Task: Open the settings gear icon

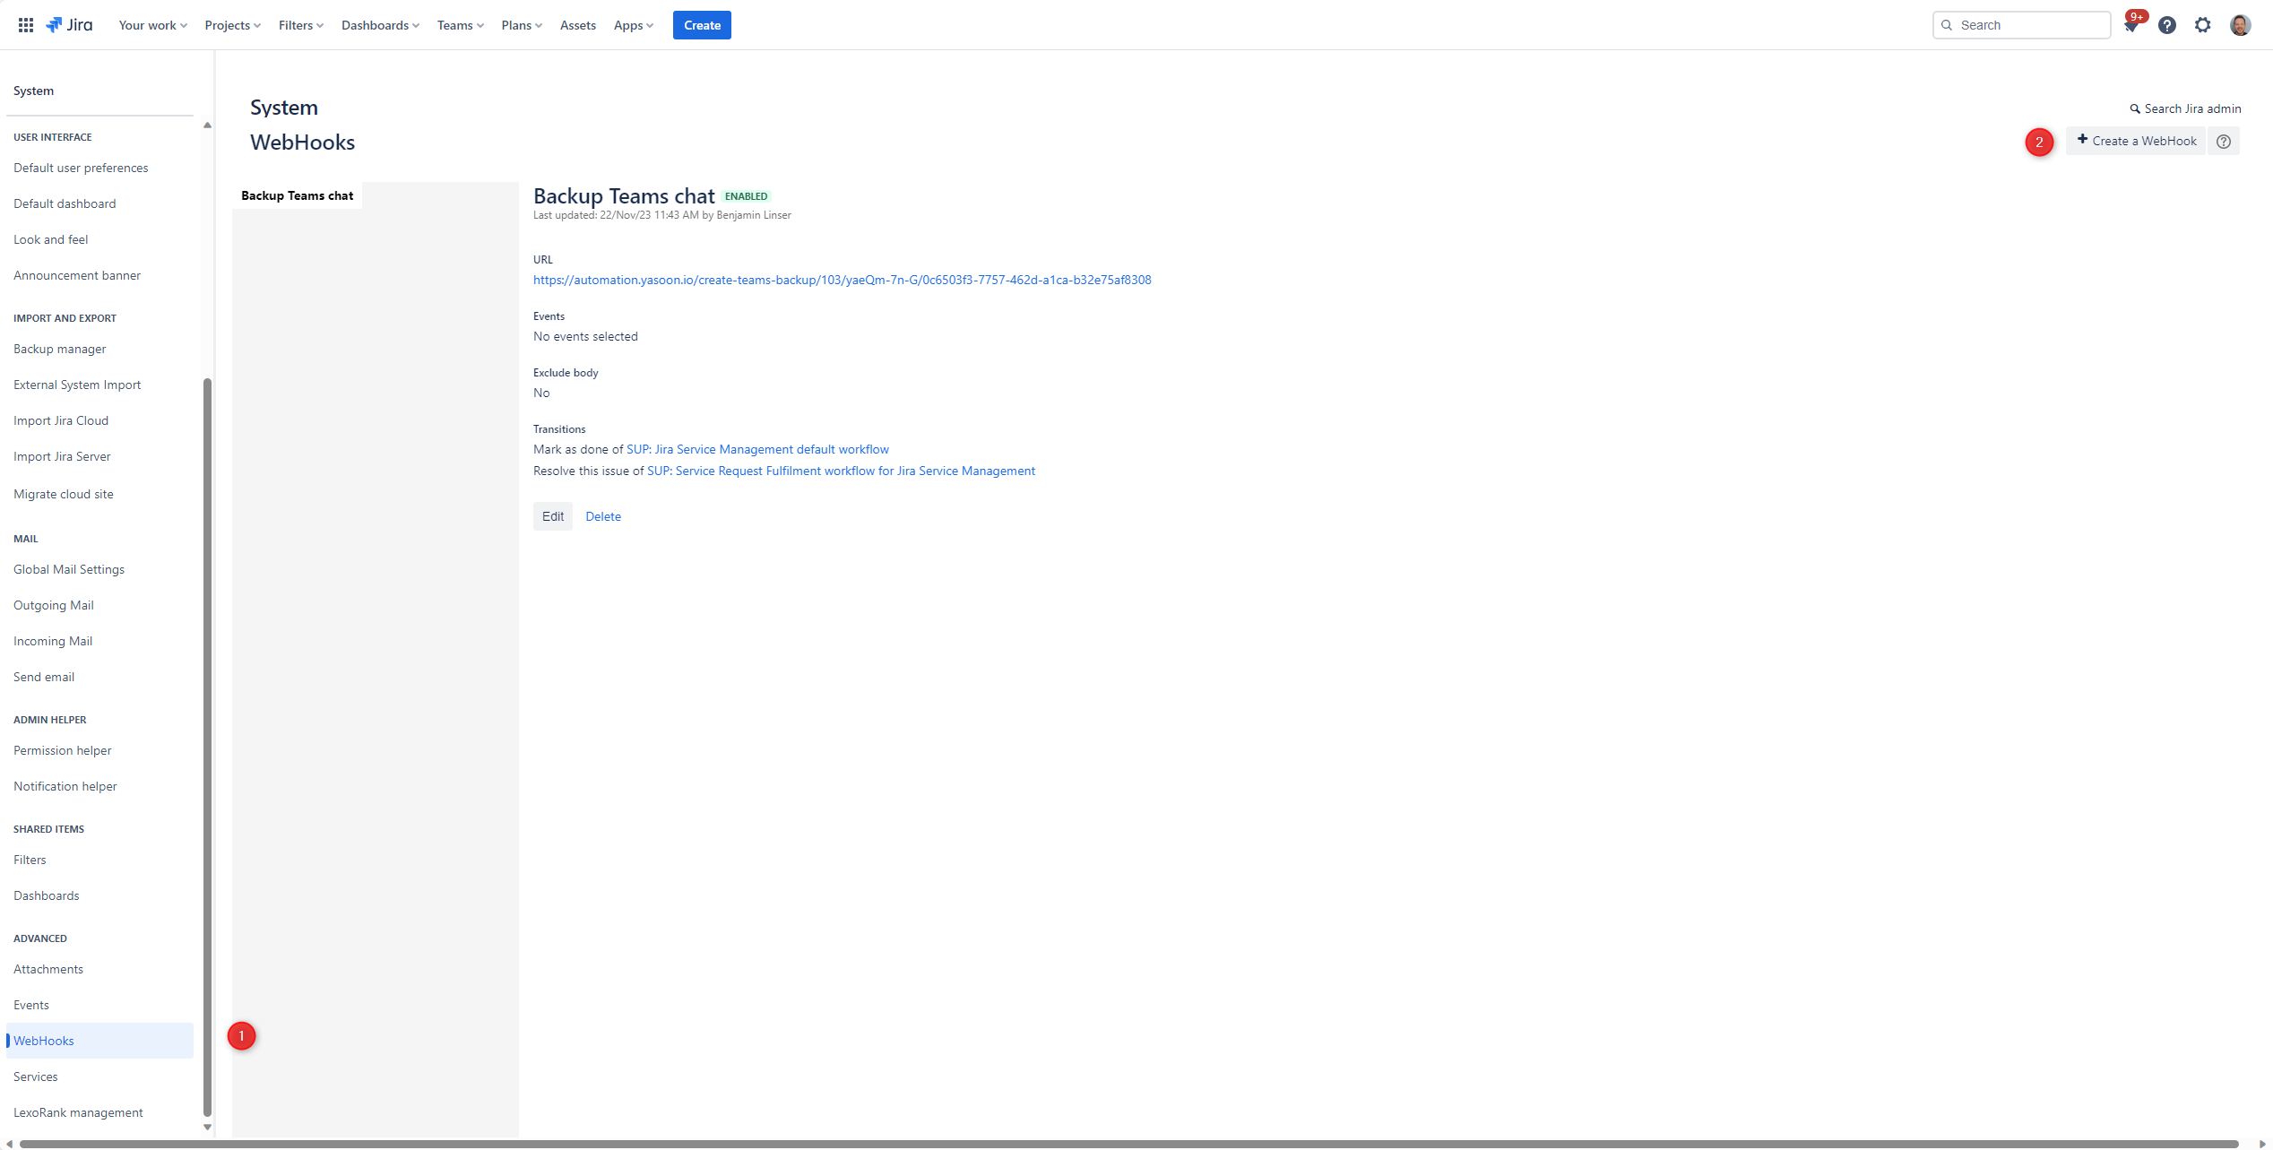Action: 2203,24
